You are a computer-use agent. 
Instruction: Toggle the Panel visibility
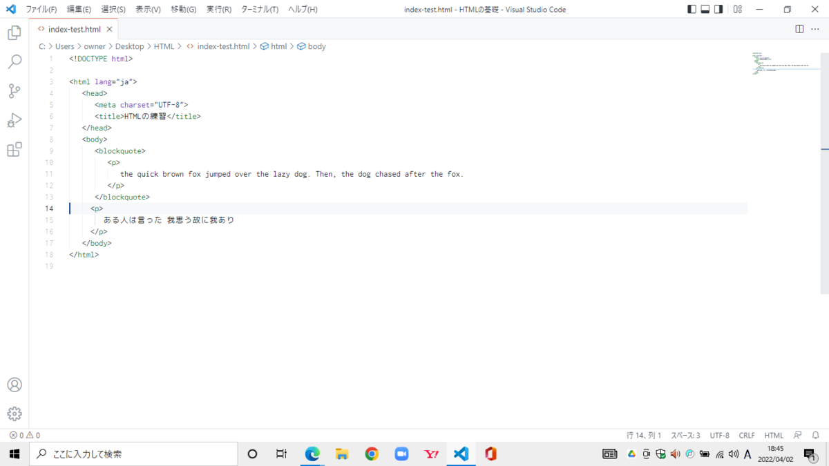point(705,8)
